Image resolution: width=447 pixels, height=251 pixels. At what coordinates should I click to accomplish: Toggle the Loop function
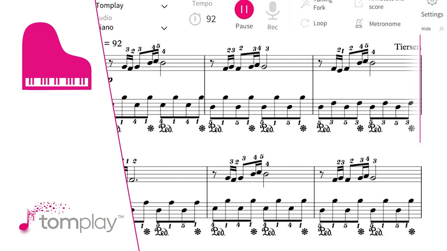314,23
